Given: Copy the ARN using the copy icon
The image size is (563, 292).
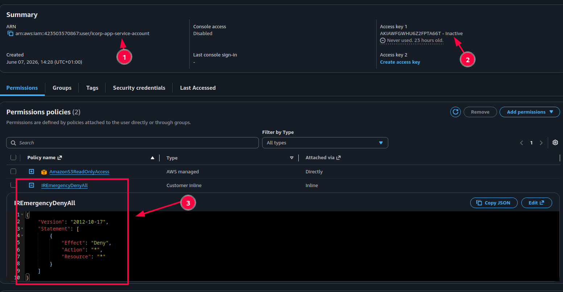Looking at the screenshot, I should pos(11,34).
